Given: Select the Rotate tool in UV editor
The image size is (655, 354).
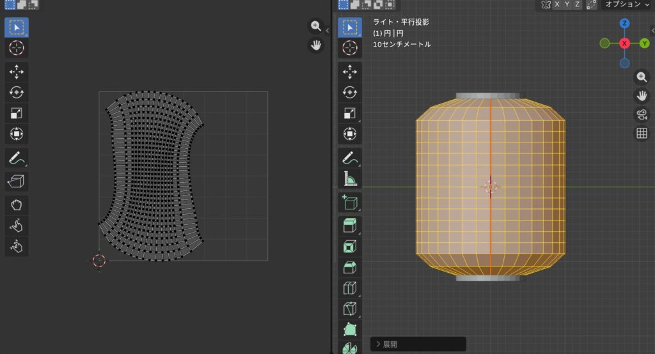Looking at the screenshot, I should [x=17, y=93].
